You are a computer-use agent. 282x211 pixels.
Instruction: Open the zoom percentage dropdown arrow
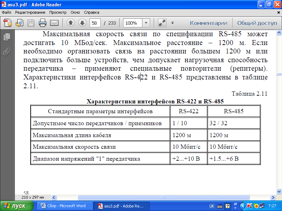click(146, 23)
